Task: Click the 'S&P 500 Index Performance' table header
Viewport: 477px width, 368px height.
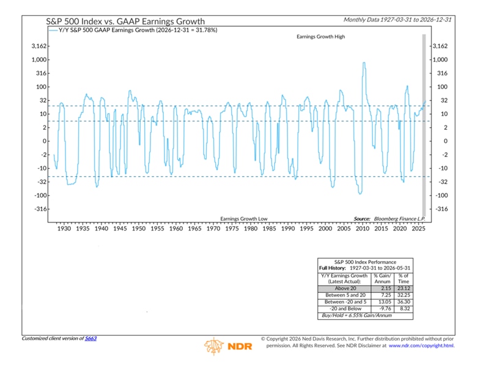Action: point(365,262)
